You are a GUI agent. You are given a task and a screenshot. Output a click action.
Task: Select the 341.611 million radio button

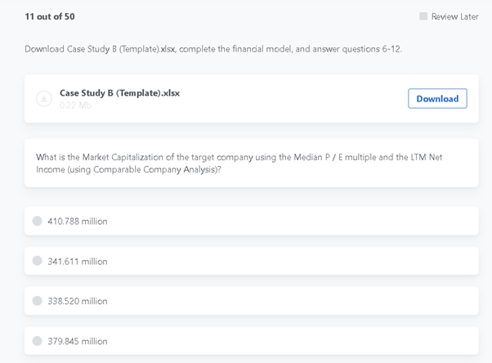tap(37, 261)
